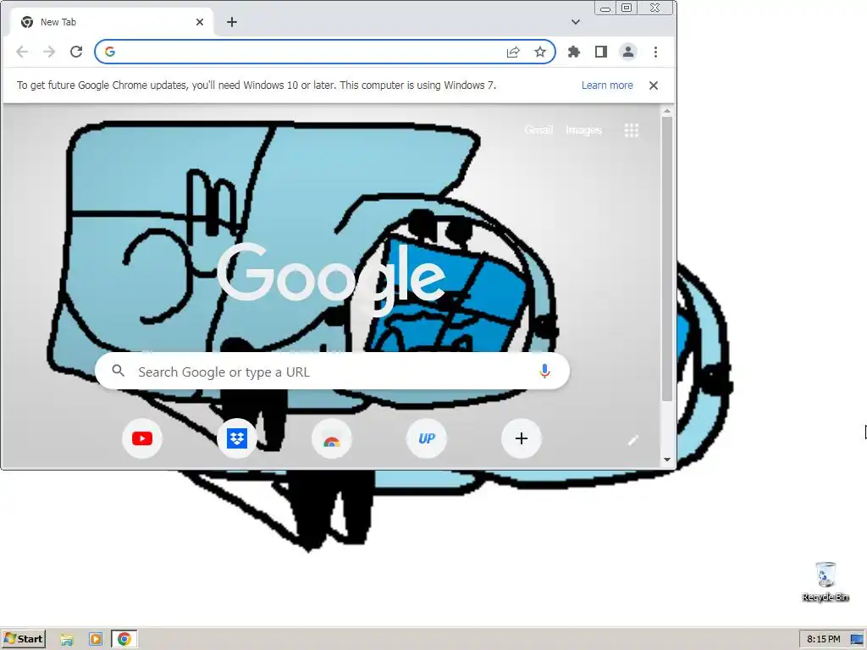Reload the page with the refresh icon

pos(76,52)
